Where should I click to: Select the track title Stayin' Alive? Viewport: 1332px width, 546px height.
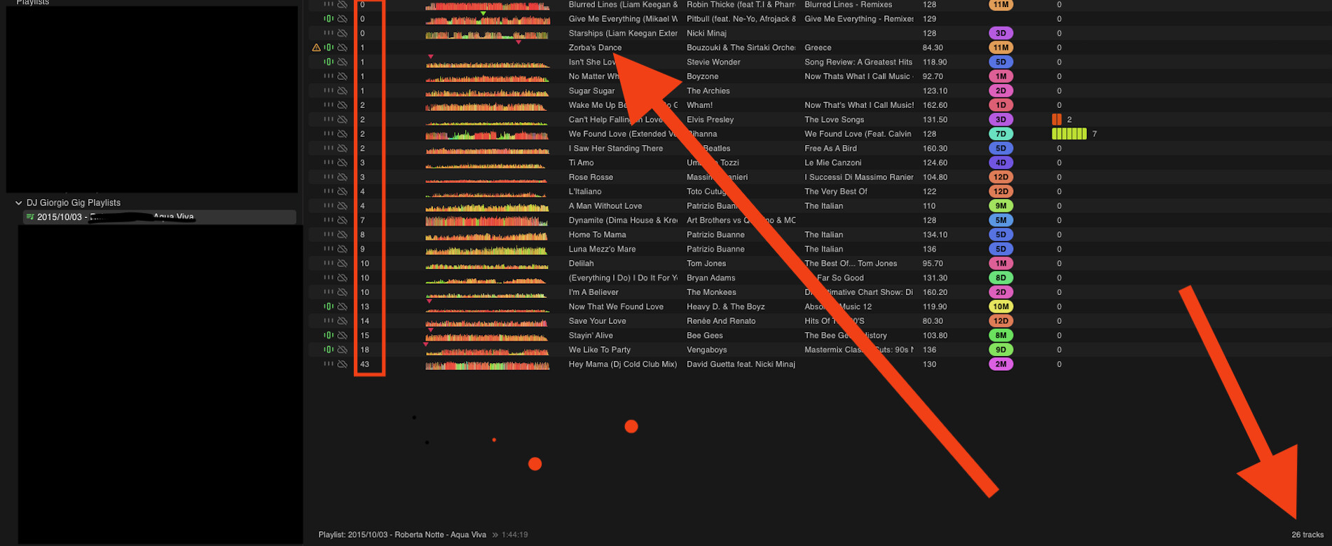591,335
